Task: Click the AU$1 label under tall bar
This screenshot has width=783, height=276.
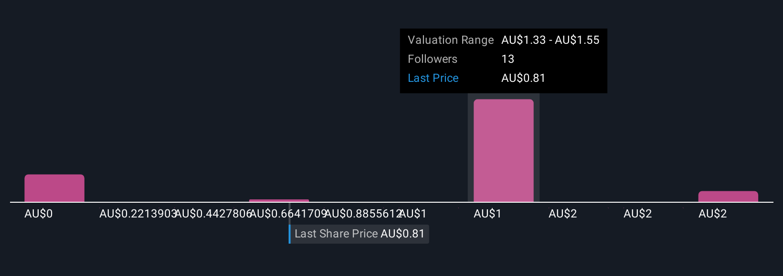Action: pyautogui.click(x=487, y=214)
